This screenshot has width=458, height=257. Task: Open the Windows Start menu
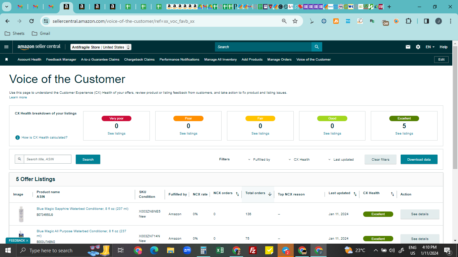[x=8, y=250]
